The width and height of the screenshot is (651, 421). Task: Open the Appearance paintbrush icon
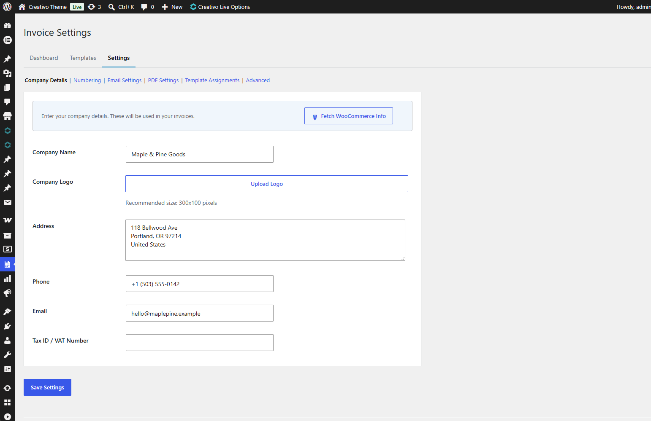(7, 312)
